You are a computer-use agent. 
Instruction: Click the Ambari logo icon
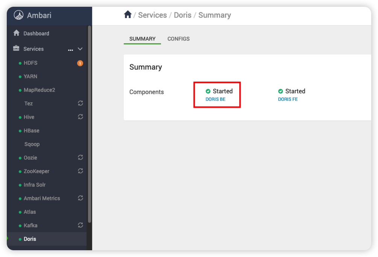18,15
